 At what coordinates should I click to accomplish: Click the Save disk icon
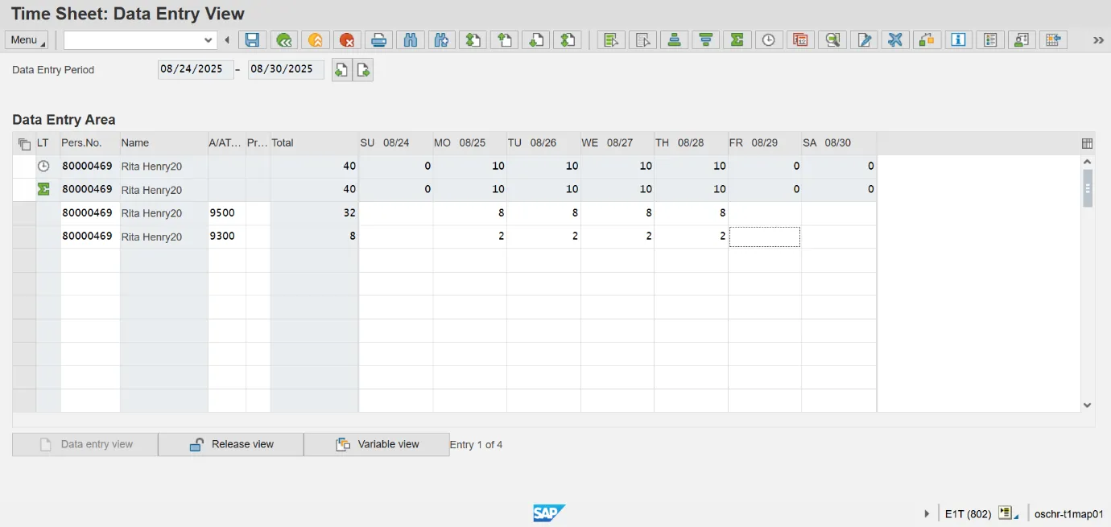click(252, 39)
